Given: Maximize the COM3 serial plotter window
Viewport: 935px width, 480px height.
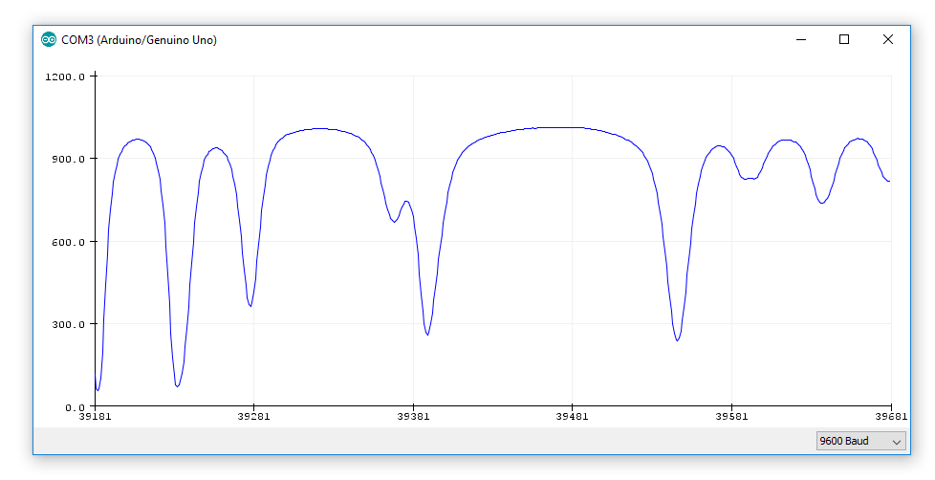Looking at the screenshot, I should click(x=844, y=39).
